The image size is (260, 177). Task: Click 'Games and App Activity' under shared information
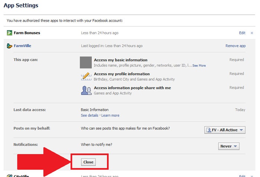pyautogui.click(x=113, y=93)
